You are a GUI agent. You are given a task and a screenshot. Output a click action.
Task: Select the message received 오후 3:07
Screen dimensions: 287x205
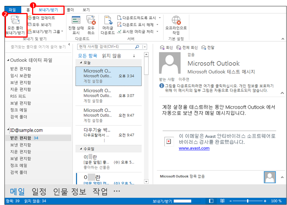[x=109, y=96]
